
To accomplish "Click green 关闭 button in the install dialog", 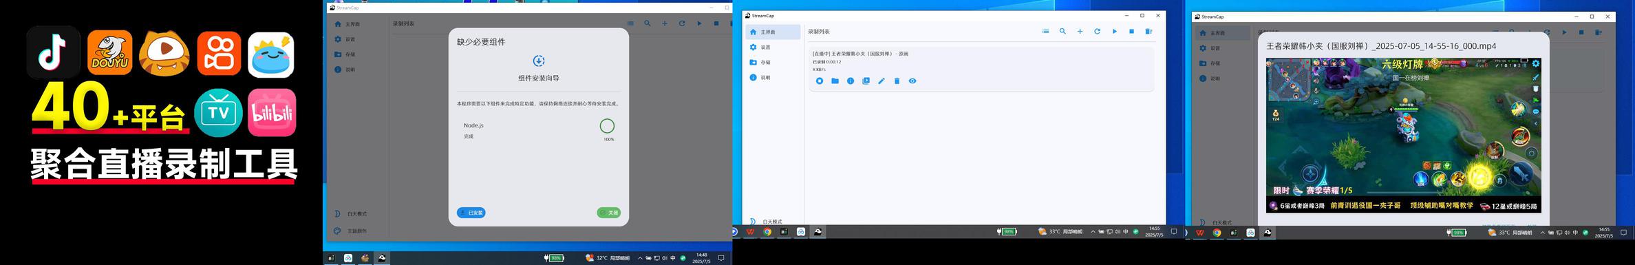I will point(608,213).
